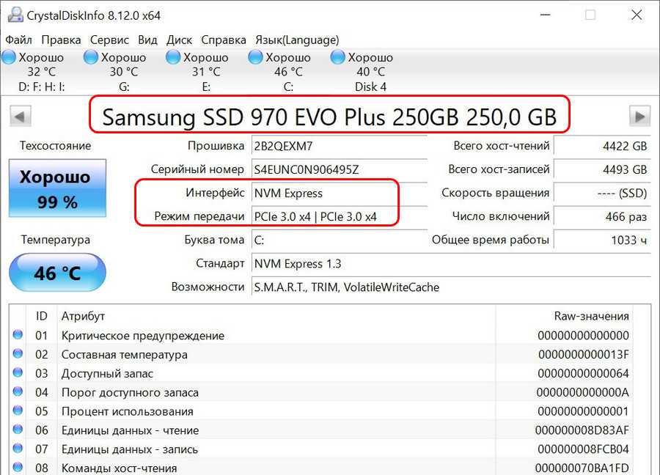Click power on hours value 1033 ч
Viewport: 660px width, 475px height.
pos(602,240)
